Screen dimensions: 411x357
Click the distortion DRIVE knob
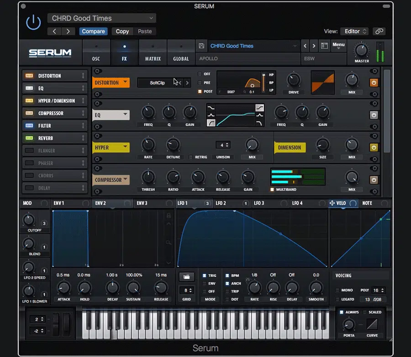tap(294, 80)
